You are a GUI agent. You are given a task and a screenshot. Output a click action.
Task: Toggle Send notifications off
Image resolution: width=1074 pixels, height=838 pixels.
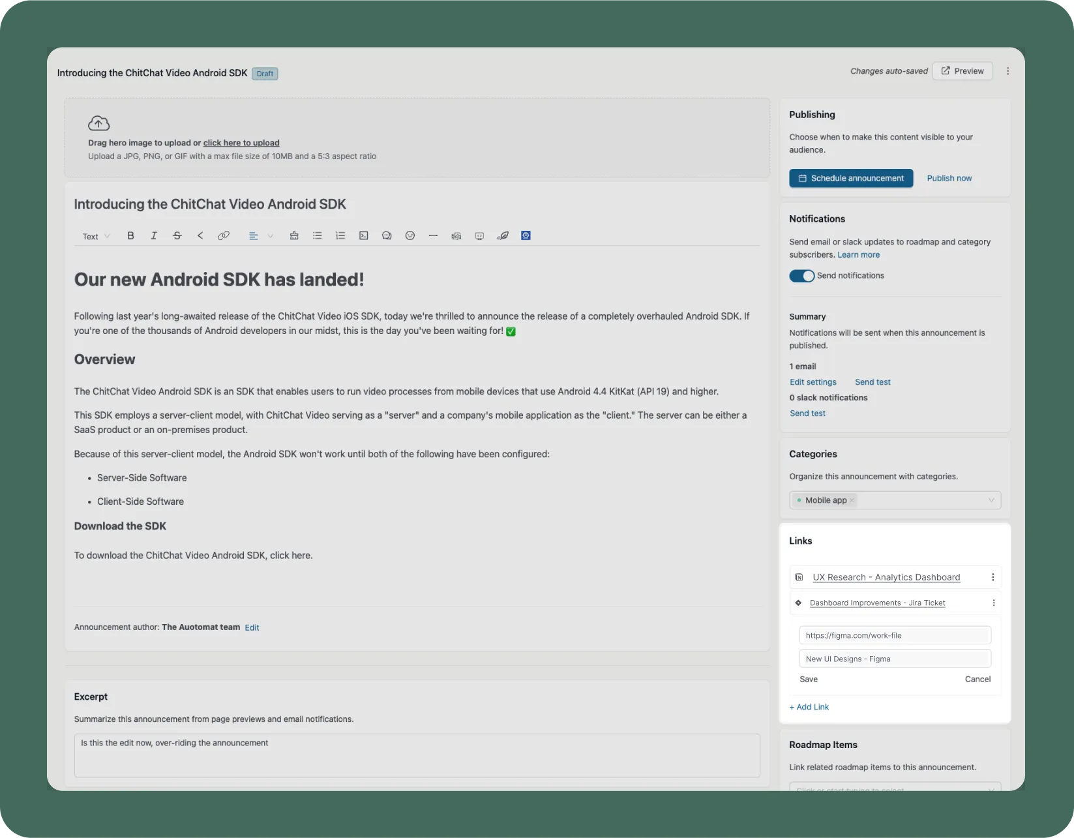[x=801, y=275]
